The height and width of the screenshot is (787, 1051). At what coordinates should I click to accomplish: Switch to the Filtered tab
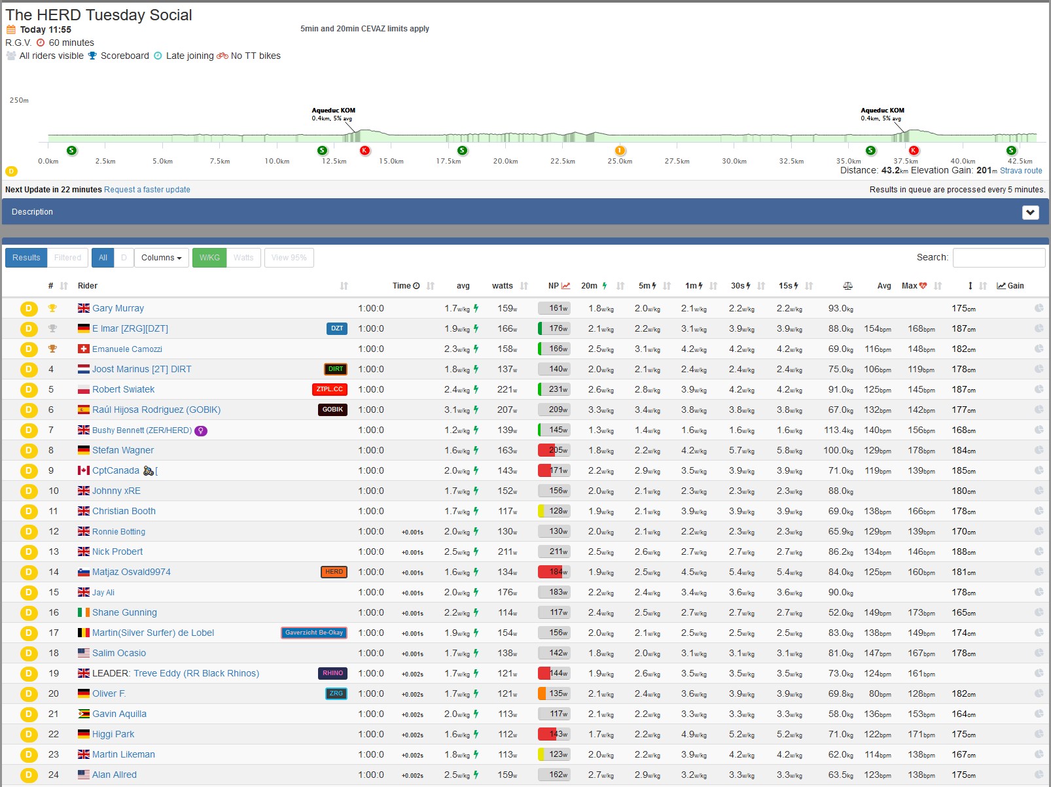point(68,258)
